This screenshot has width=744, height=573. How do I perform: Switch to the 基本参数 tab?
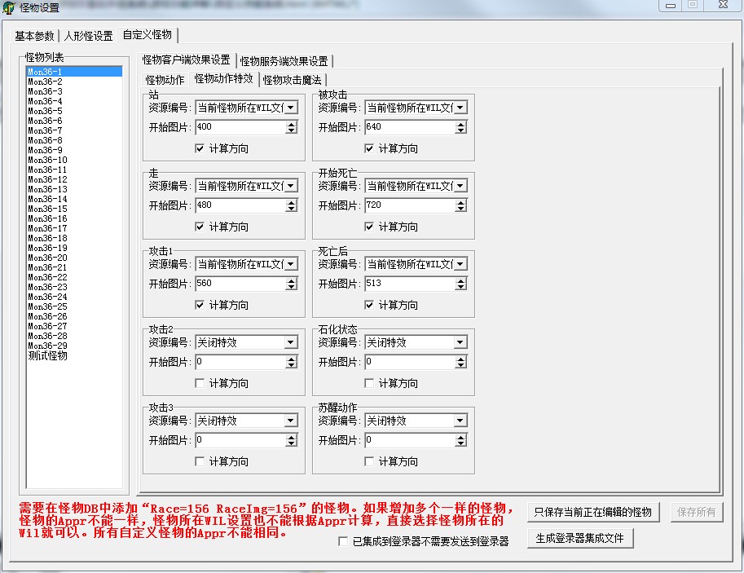coord(34,36)
